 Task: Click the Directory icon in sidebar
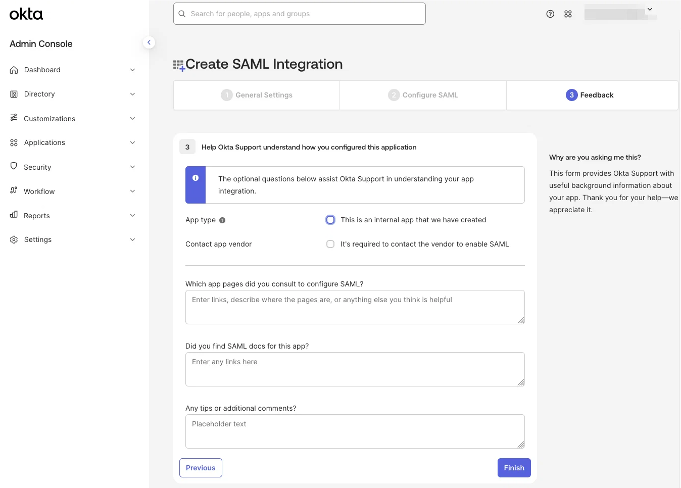click(x=14, y=94)
